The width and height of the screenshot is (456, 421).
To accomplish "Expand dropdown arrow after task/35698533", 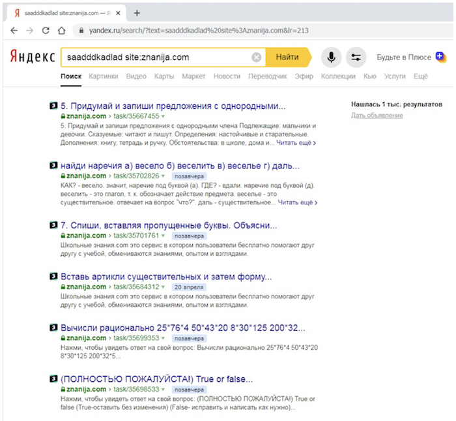I will 163,390.
